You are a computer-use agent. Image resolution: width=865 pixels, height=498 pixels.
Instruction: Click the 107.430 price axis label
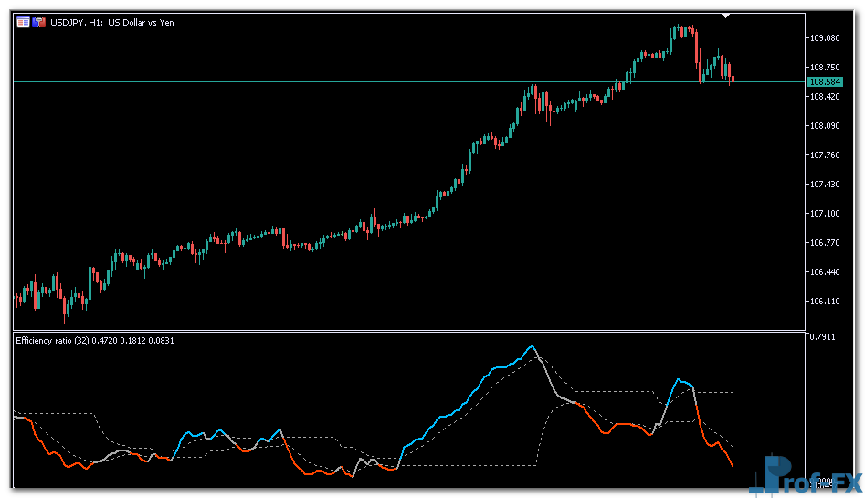tap(824, 185)
